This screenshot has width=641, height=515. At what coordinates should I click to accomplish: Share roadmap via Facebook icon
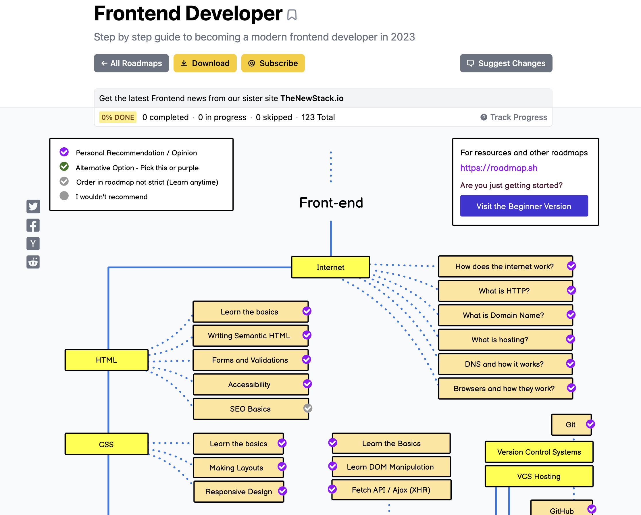33,225
